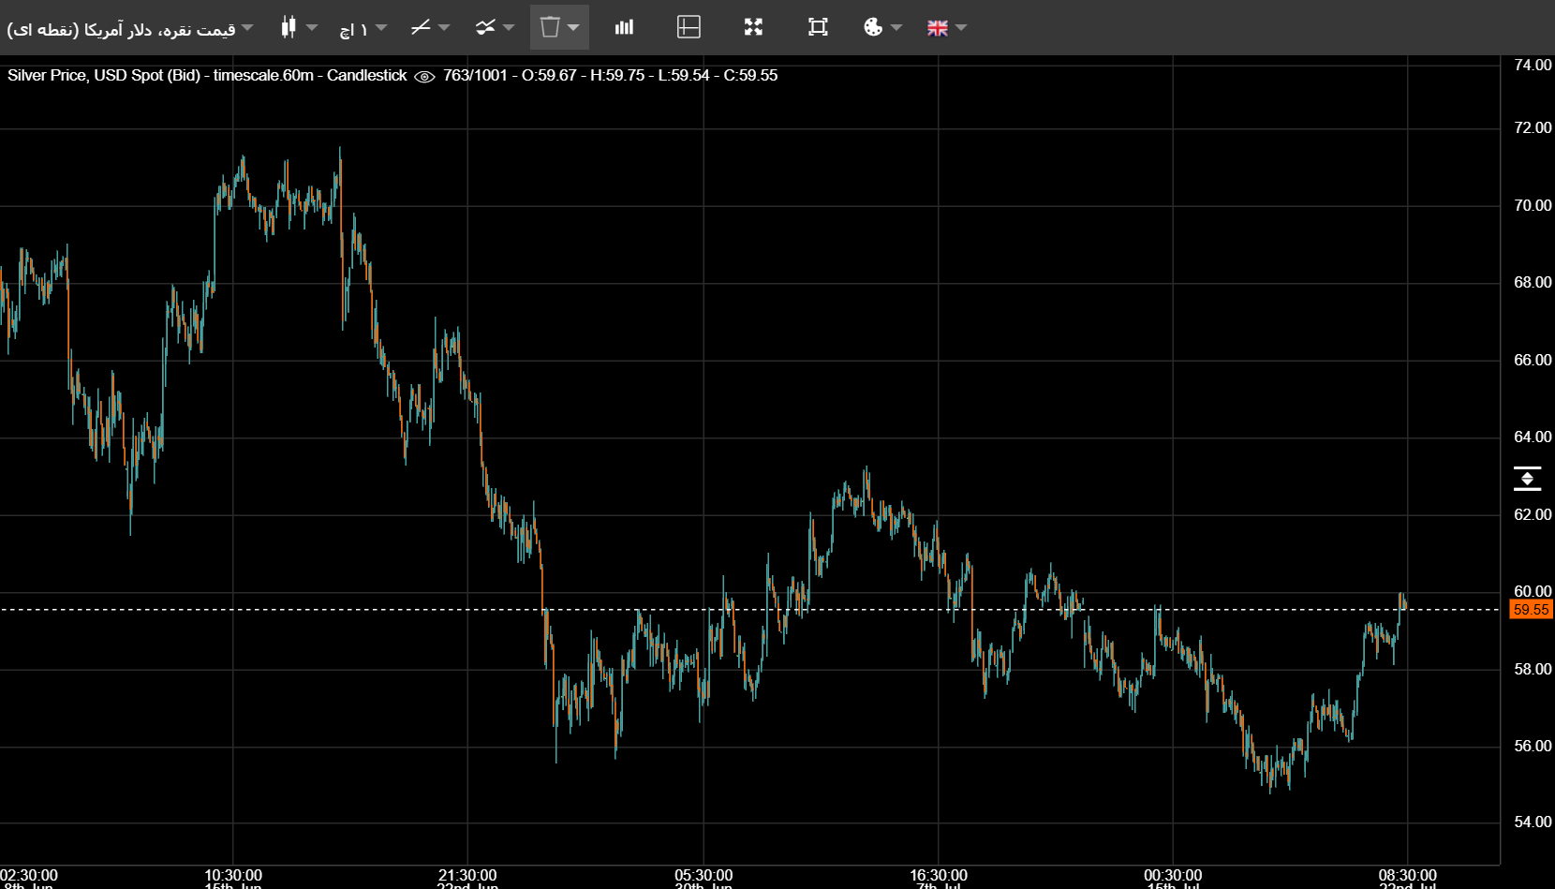Click the trash delete drawings icon
The height and width of the screenshot is (889, 1555).
pos(550,27)
